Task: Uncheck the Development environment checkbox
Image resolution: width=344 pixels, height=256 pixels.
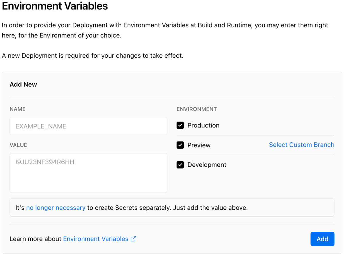Action: [x=180, y=165]
